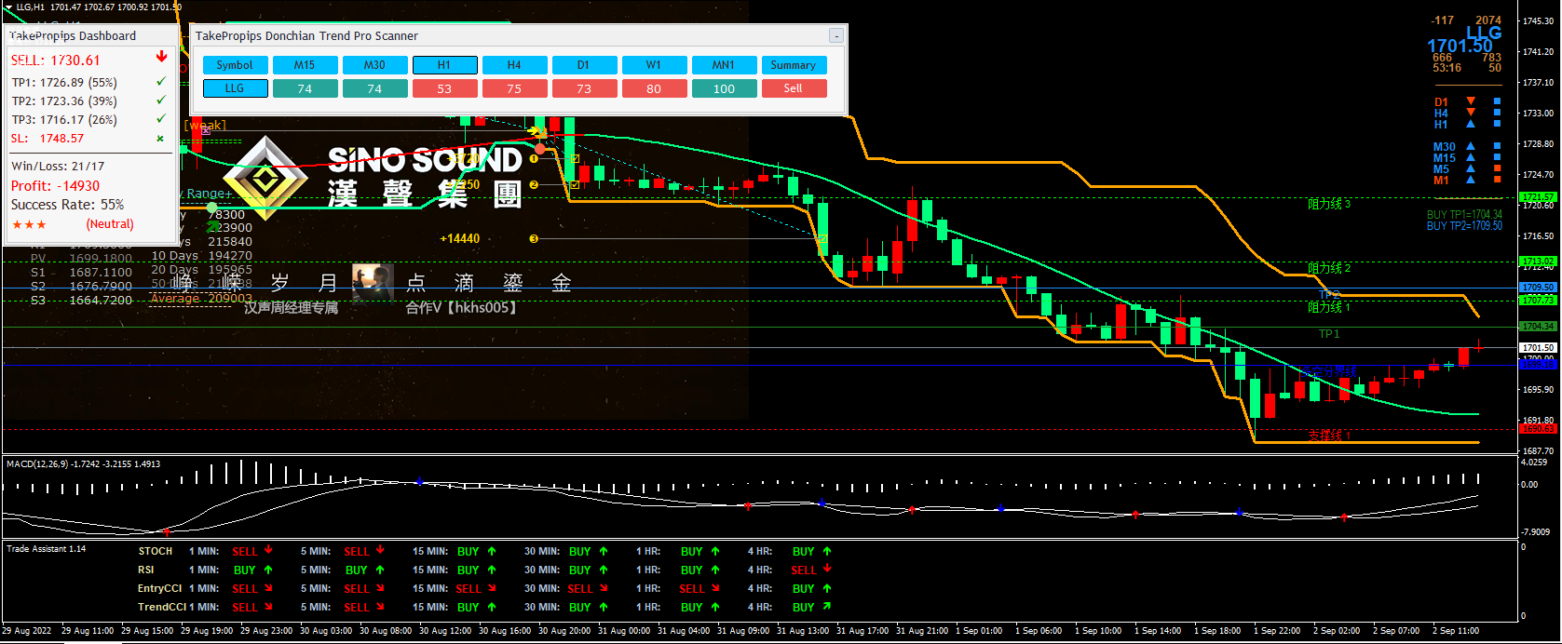Click the H1 blue up-triangle trend indicator
Screen dimensions: 1562x644
pos(1471,124)
